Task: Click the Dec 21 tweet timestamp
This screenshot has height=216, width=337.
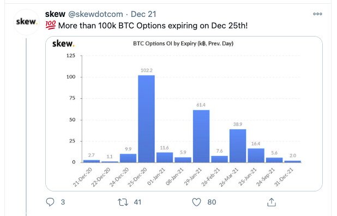Action: point(143,14)
